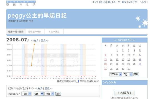The height and width of the screenshot is (99, 156).
Task: Select the 起床時刻の記録 tab
Action: [x=16, y=32]
